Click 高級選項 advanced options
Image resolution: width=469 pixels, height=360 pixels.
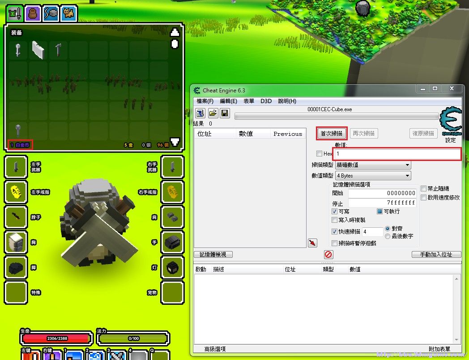point(215,349)
